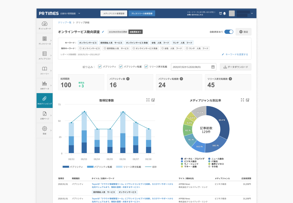Toggle 合計 line in chart legend
Viewport: 293px width, 203px height.
[151, 167]
